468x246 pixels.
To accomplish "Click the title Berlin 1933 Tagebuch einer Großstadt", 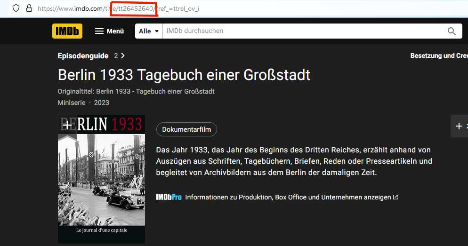I will coord(184,75).
